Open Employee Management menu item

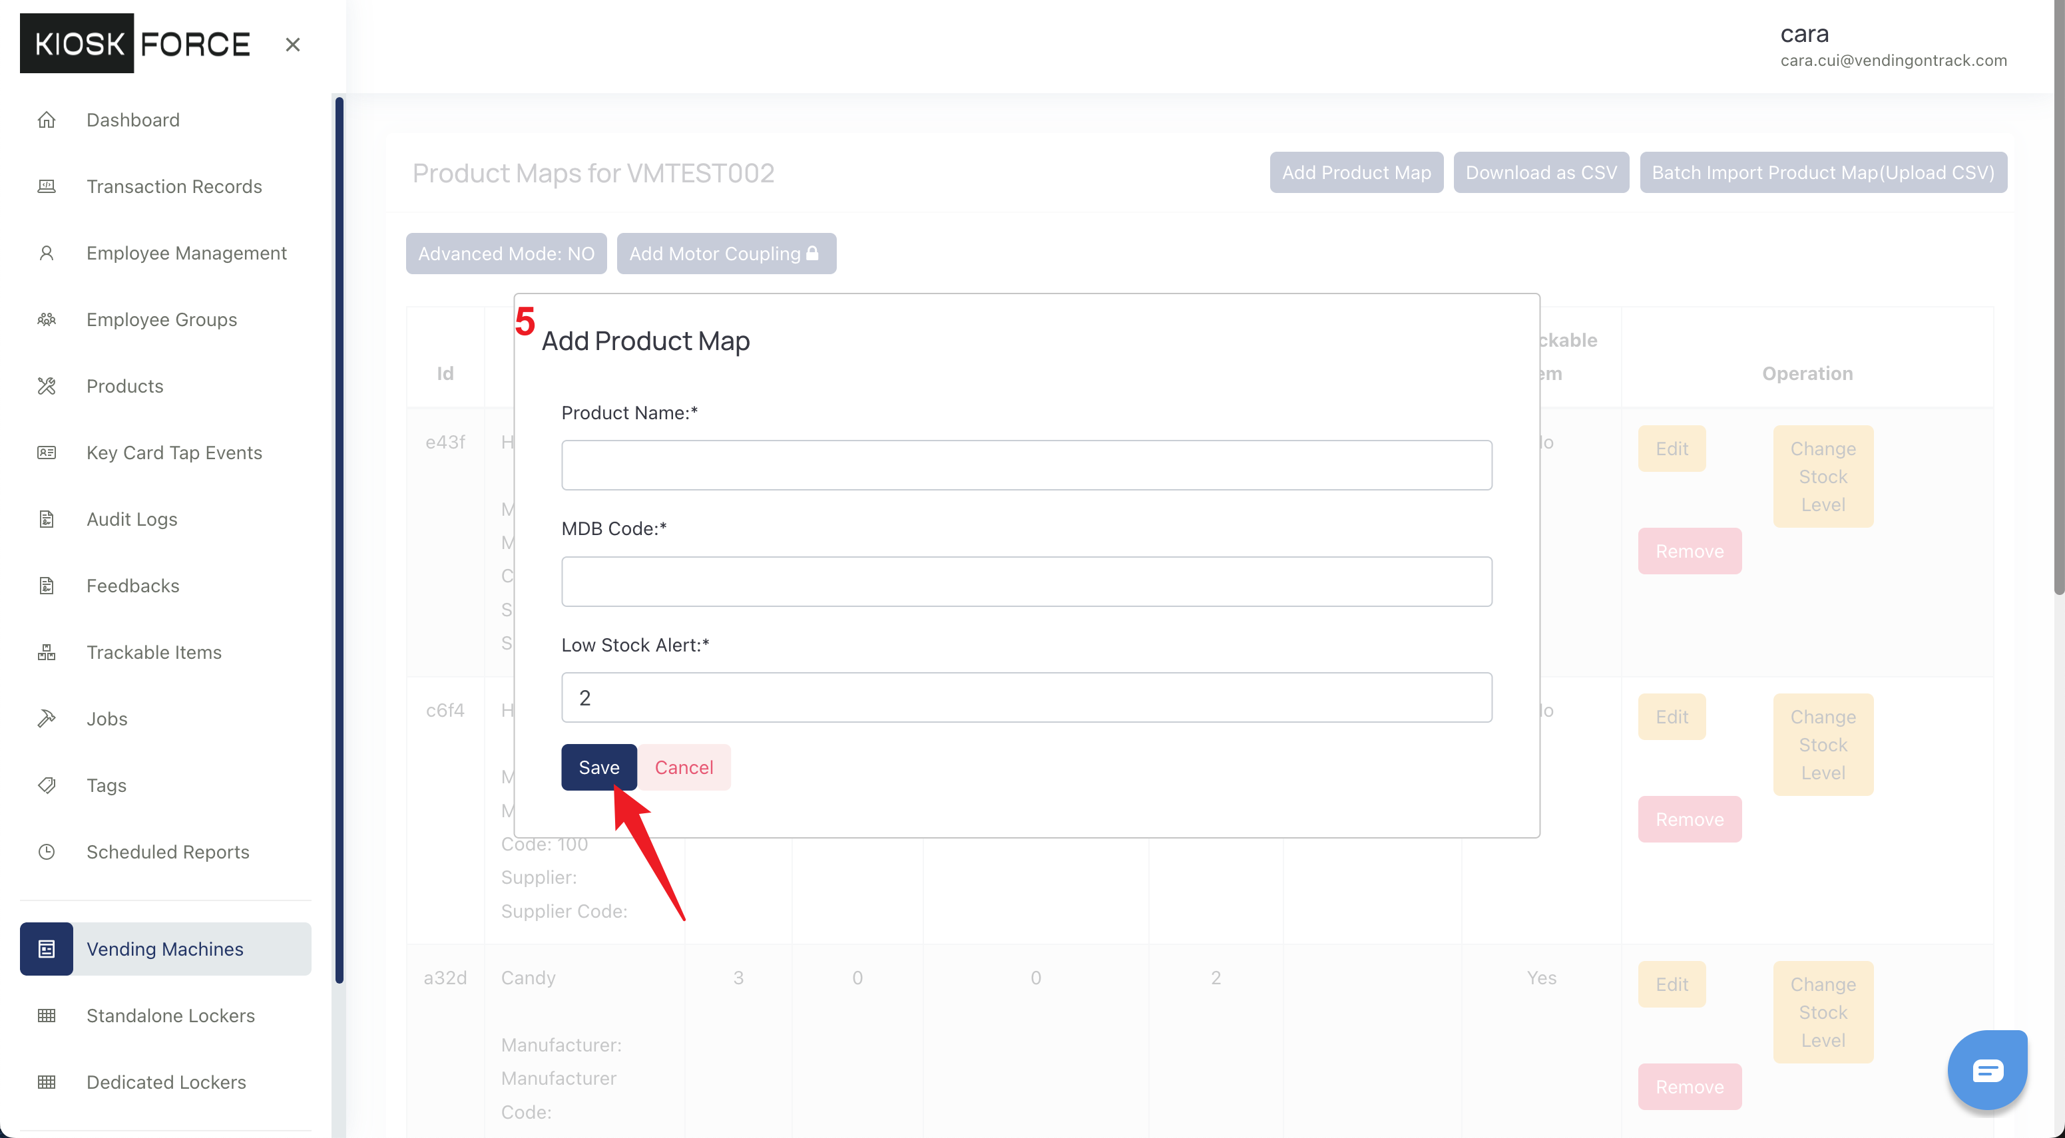coord(165,252)
